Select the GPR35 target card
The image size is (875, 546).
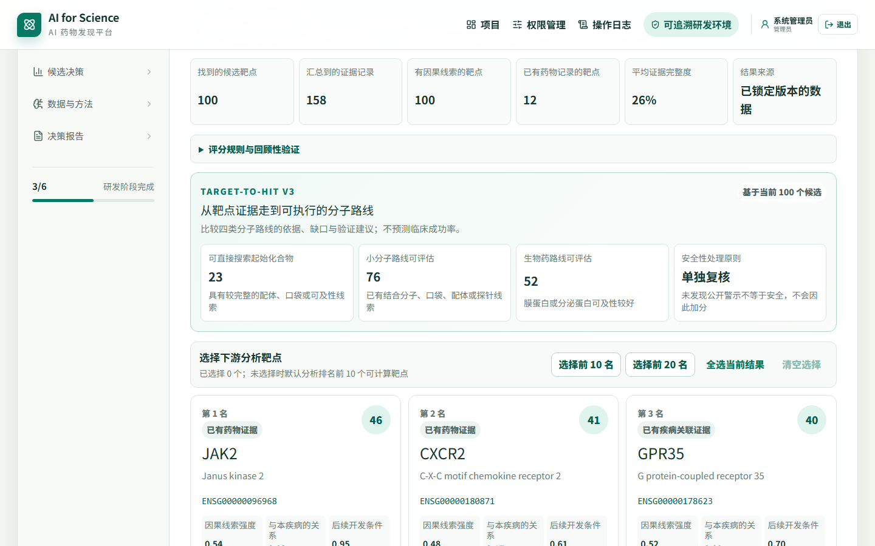732,471
